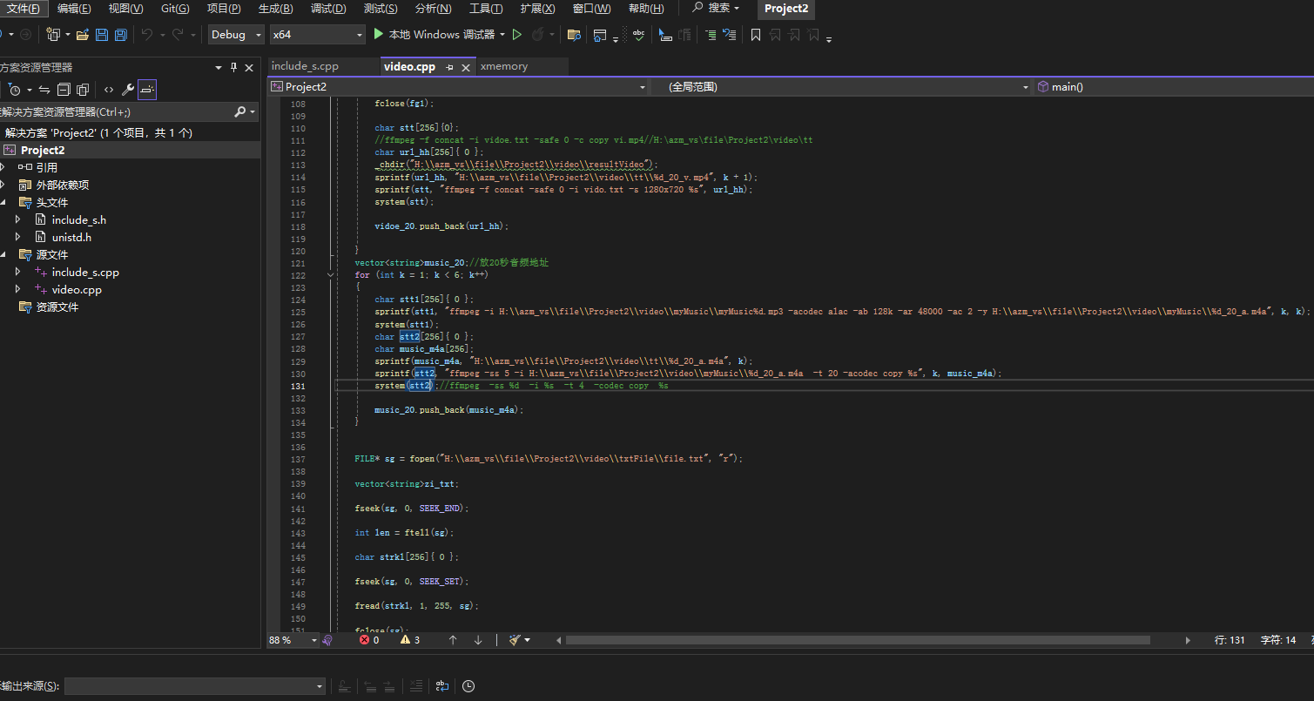Save the current file with Save icon
Screen dimensions: 1314x701
(x=102, y=35)
